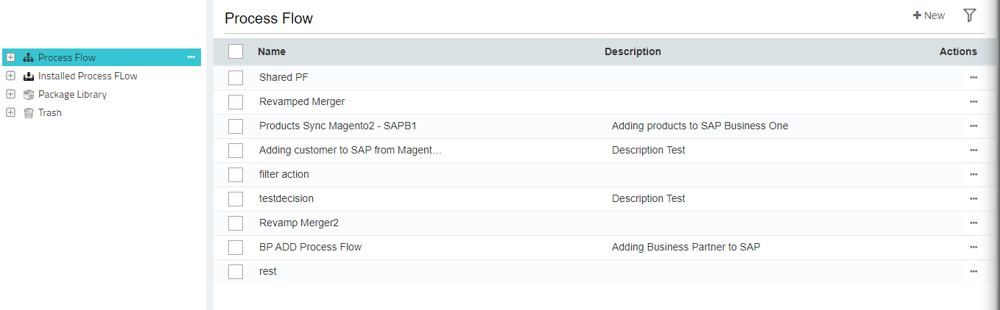Click the New button
This screenshot has height=310, width=1000.
pyautogui.click(x=929, y=15)
